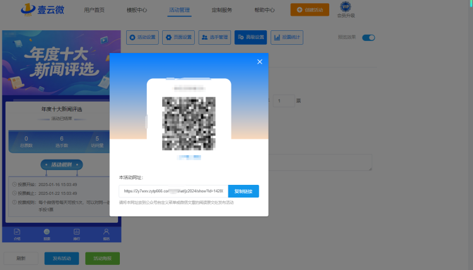The width and height of the screenshot is (473, 270).
Task: Toggle the 预览效果 switch
Action: 368,38
